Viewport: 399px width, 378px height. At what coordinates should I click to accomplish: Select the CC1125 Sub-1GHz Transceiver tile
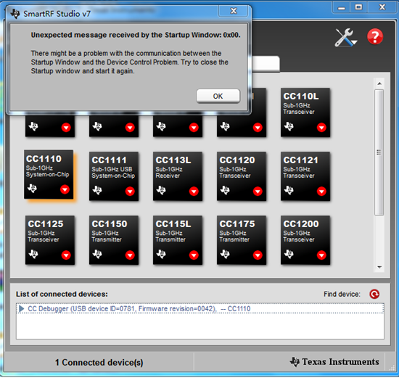(50, 240)
